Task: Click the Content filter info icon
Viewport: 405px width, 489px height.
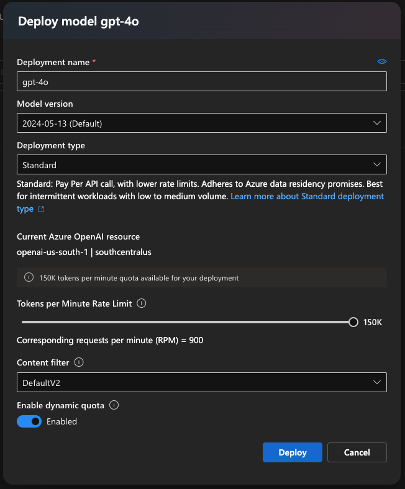Action: tap(79, 362)
